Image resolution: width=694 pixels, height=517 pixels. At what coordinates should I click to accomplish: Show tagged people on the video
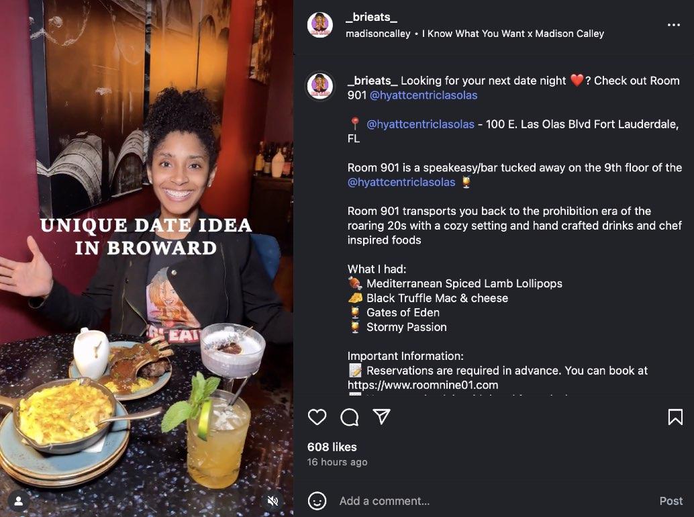pos(19,501)
